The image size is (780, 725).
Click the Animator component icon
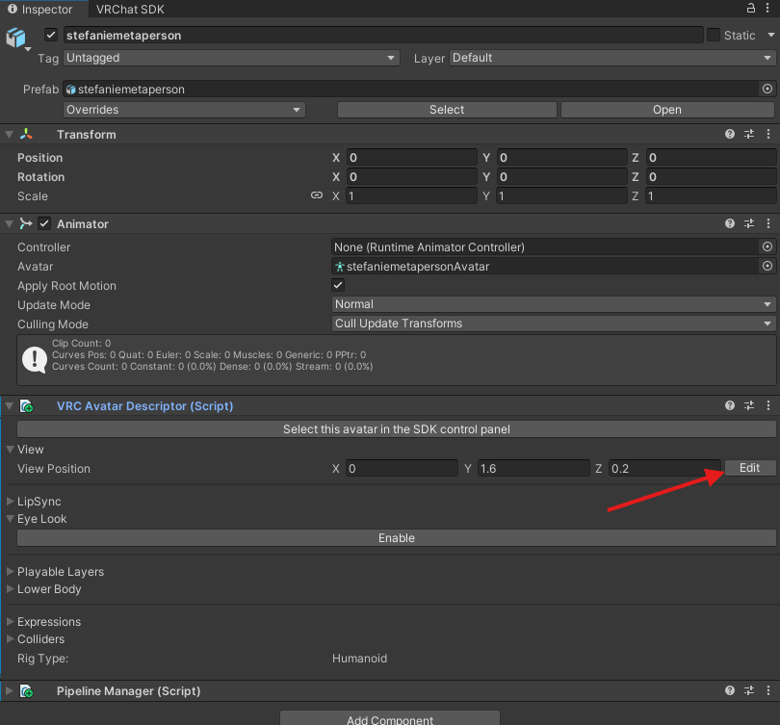click(26, 223)
